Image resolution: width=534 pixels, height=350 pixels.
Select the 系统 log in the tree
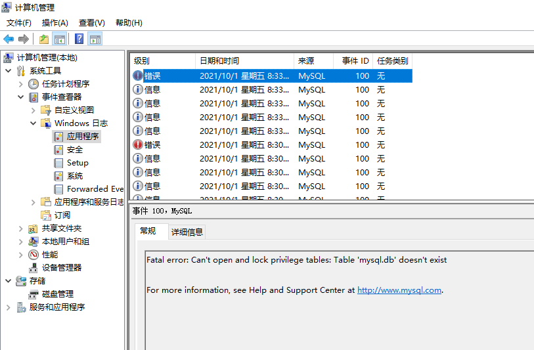click(x=75, y=176)
